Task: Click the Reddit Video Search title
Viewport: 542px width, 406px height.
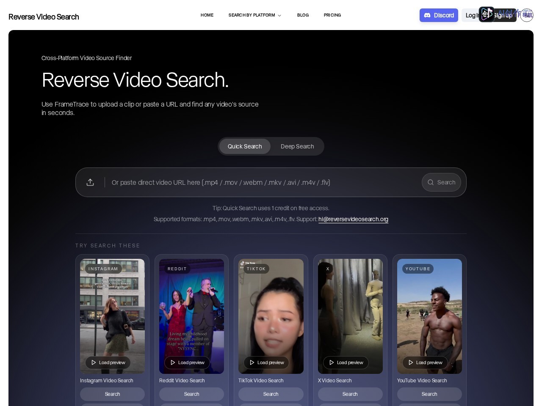Action: pos(182,381)
